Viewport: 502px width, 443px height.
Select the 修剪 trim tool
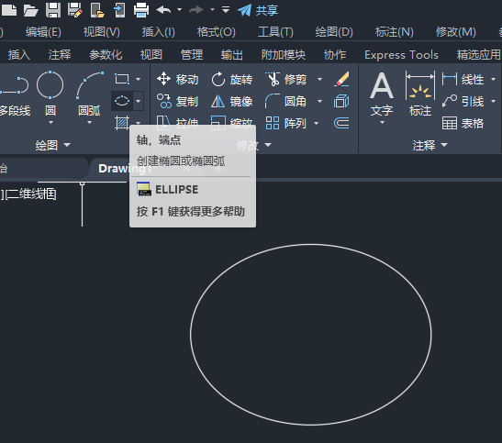(286, 79)
